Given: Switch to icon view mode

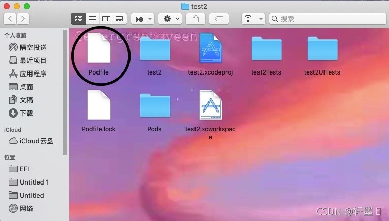Looking at the screenshot, I should tap(78, 19).
